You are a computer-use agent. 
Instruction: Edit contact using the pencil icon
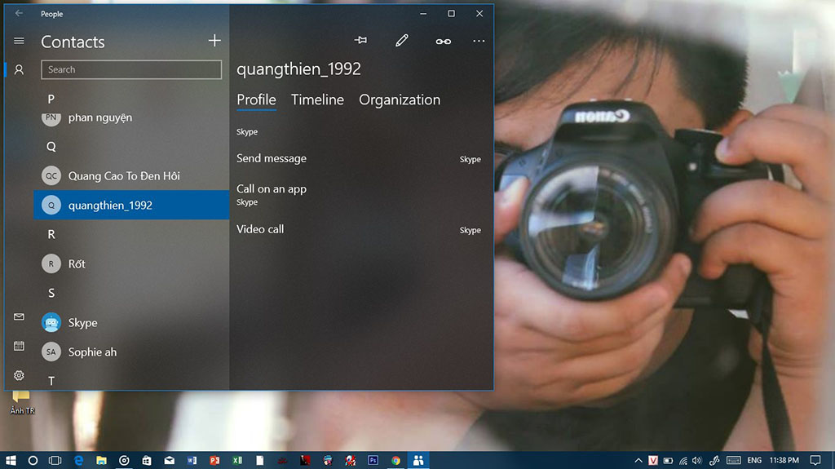[401, 41]
